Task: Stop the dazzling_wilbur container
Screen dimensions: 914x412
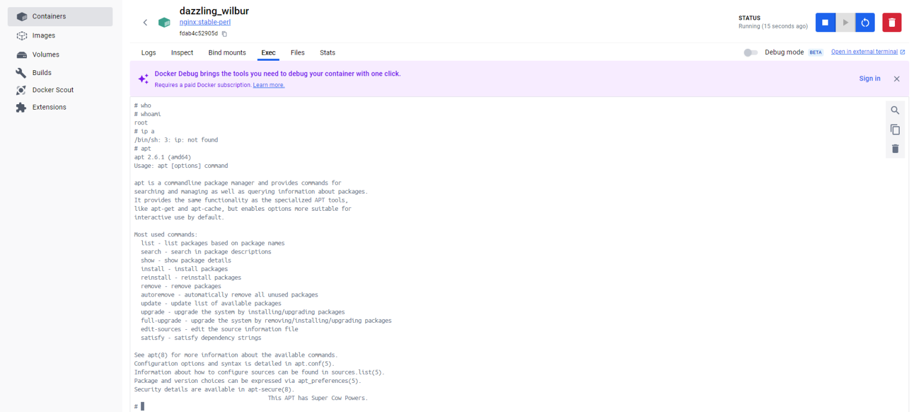Action: 825,23
